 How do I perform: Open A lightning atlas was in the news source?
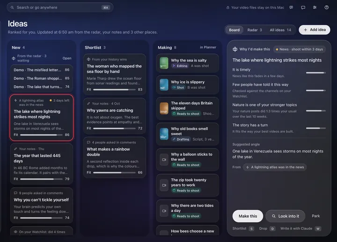click(275, 167)
